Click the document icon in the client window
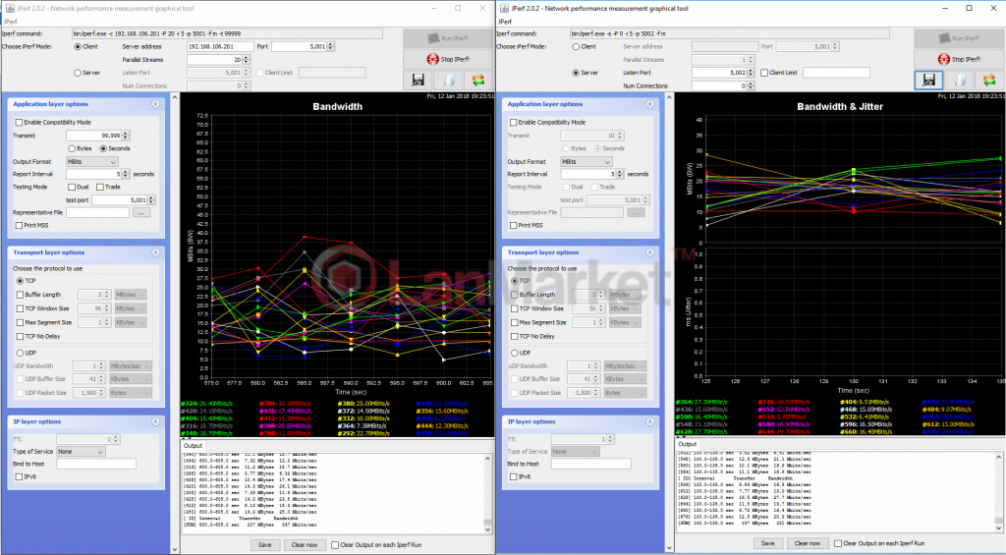The image size is (1006, 555). pyautogui.click(x=451, y=80)
